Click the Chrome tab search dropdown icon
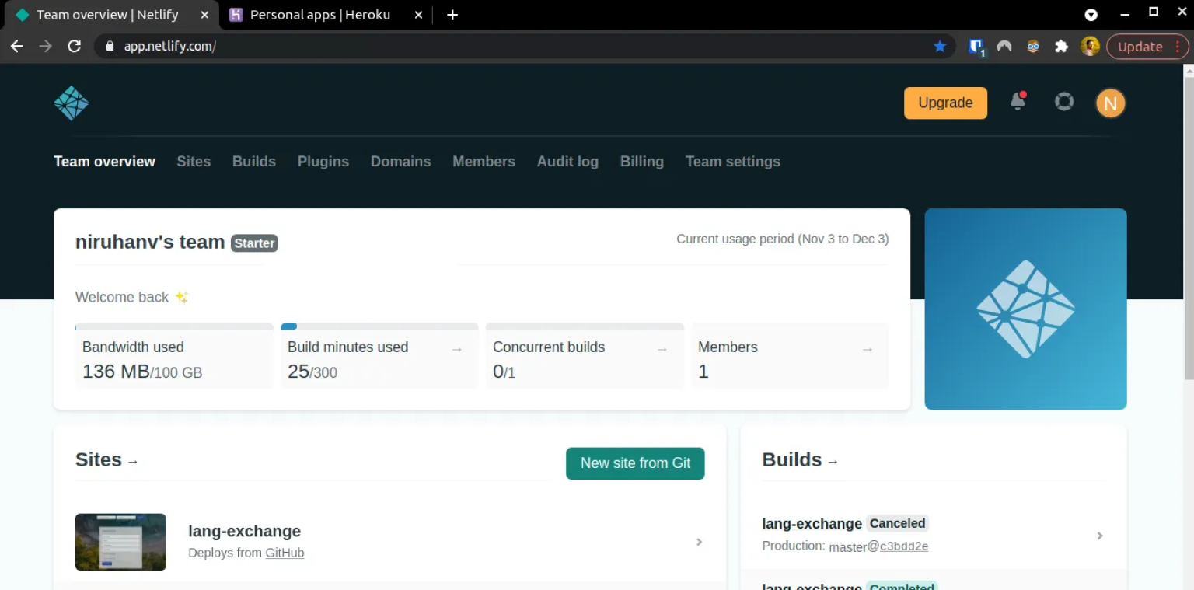This screenshot has width=1194, height=590. (1091, 14)
